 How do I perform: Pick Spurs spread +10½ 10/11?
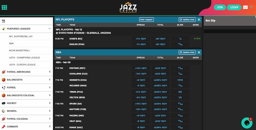point(141,104)
